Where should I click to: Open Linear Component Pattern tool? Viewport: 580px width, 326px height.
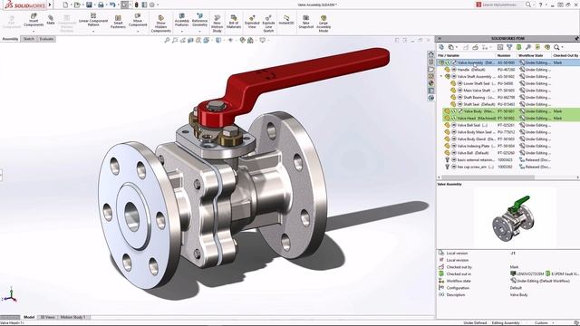[93, 20]
